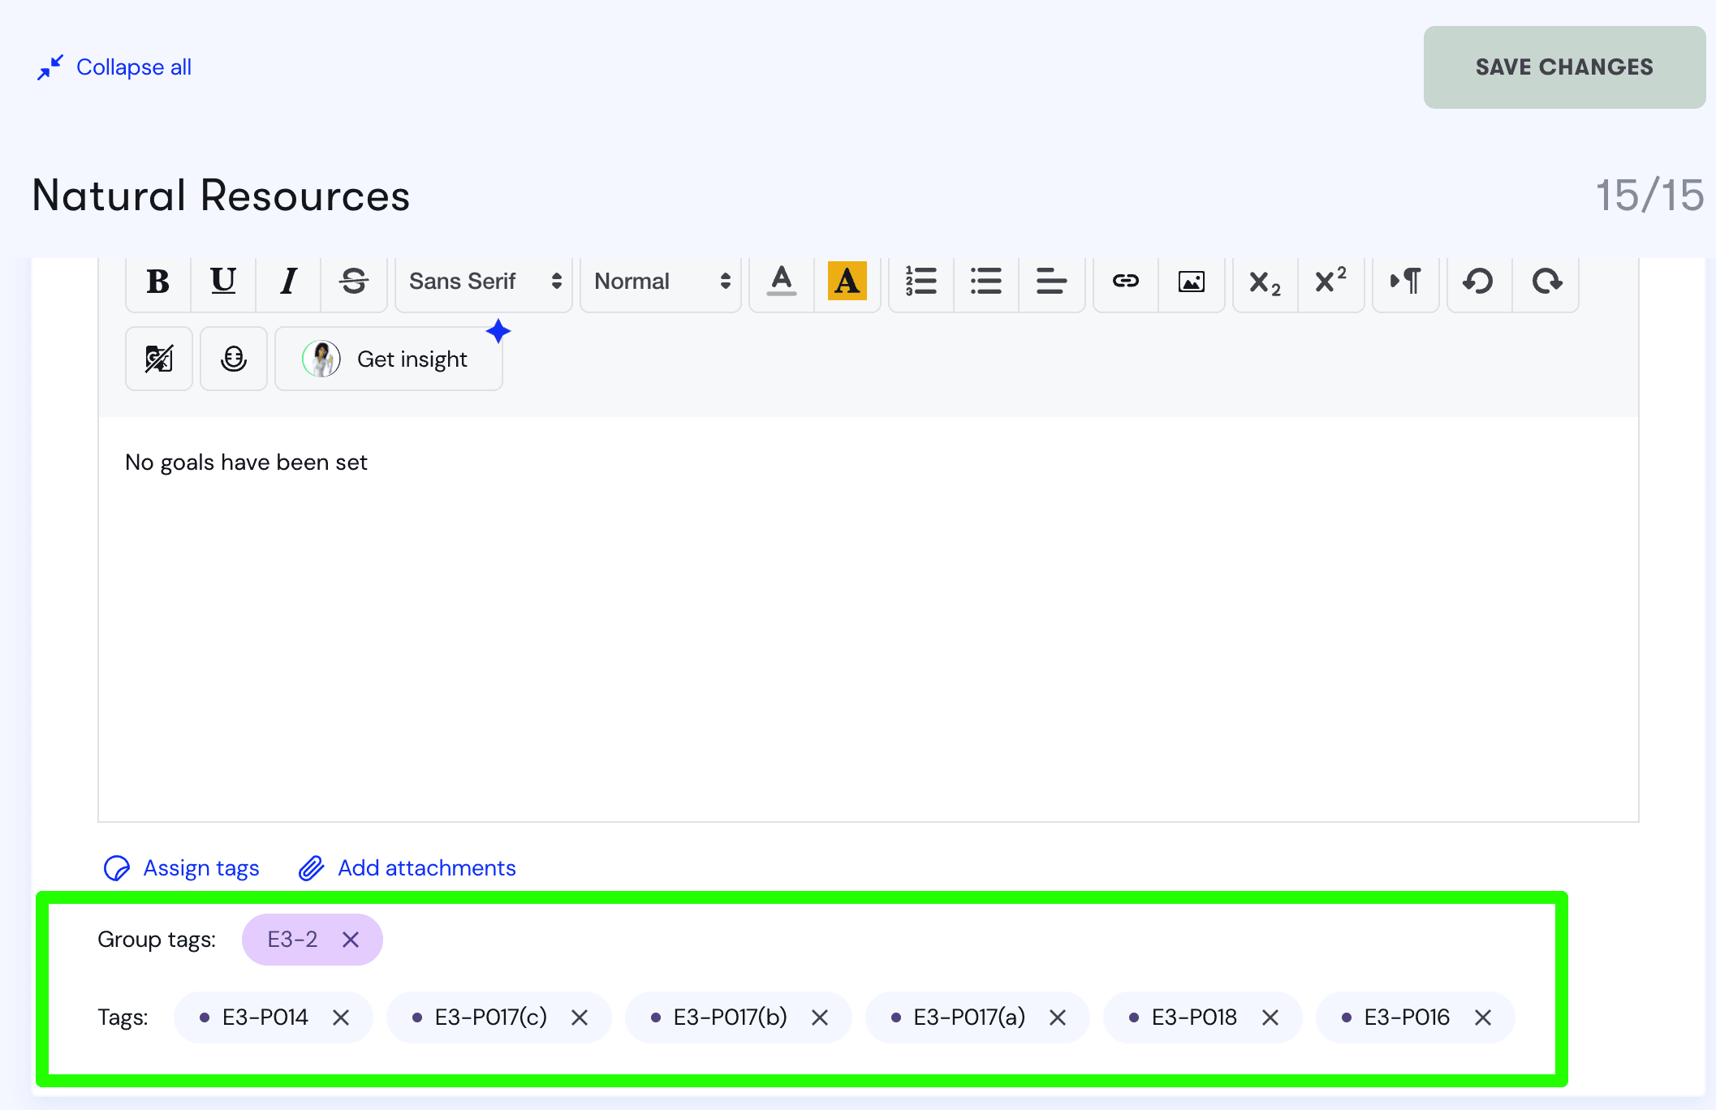
Task: Remove the E3-P014 tag
Action: (341, 1017)
